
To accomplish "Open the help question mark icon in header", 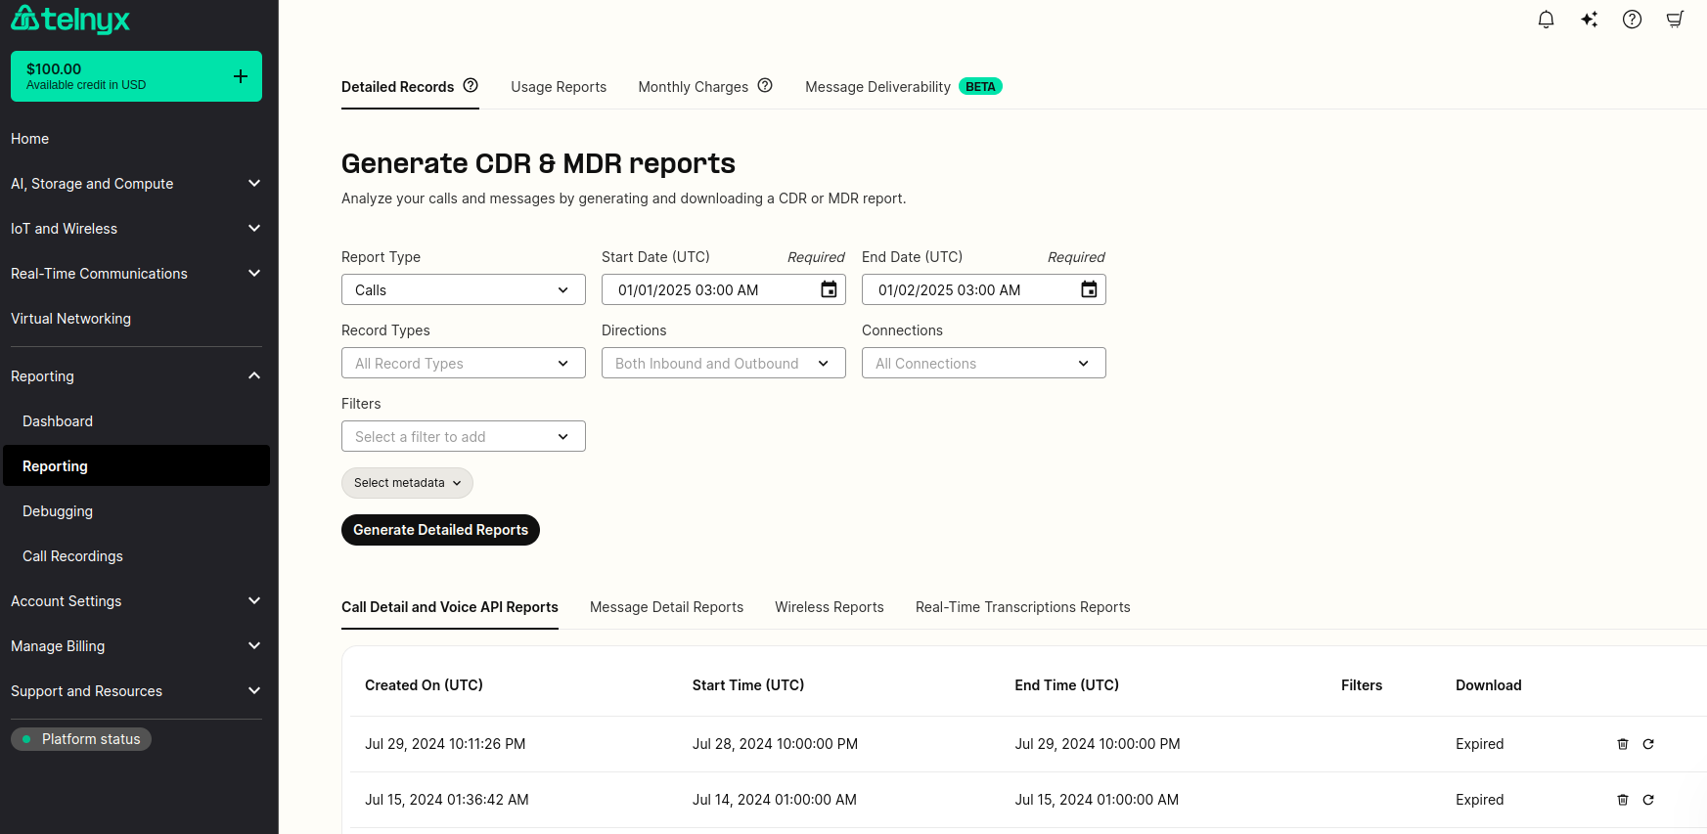I will [1632, 20].
